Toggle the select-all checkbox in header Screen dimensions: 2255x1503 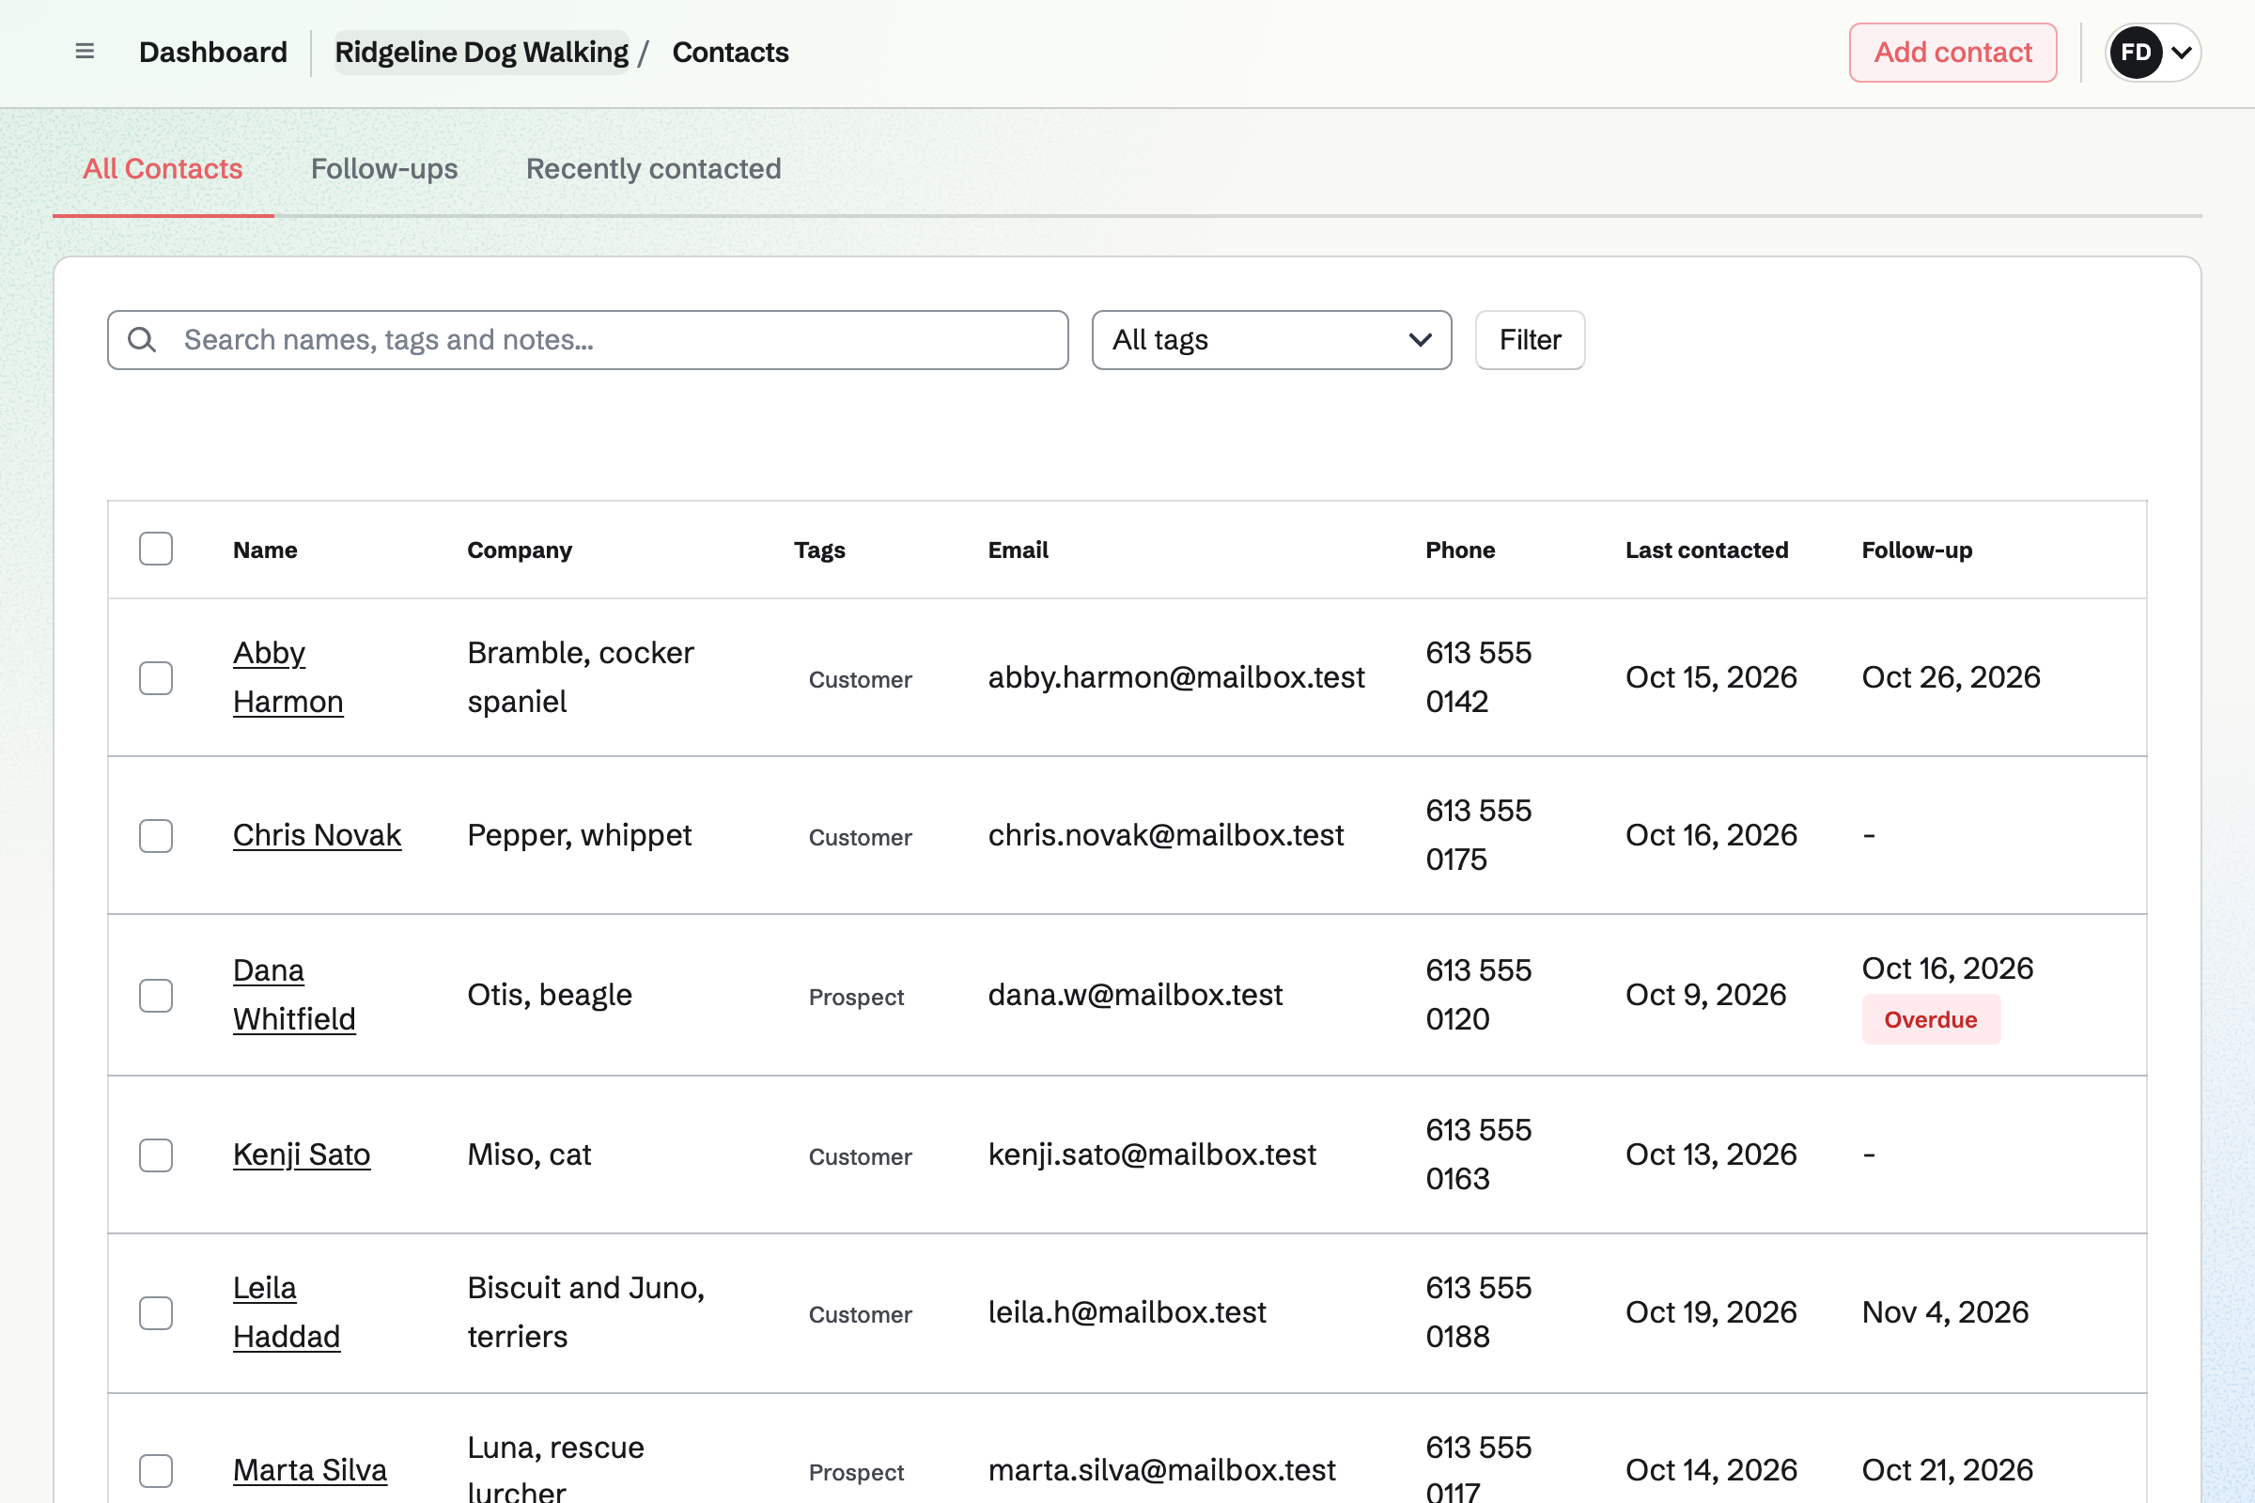pos(155,550)
